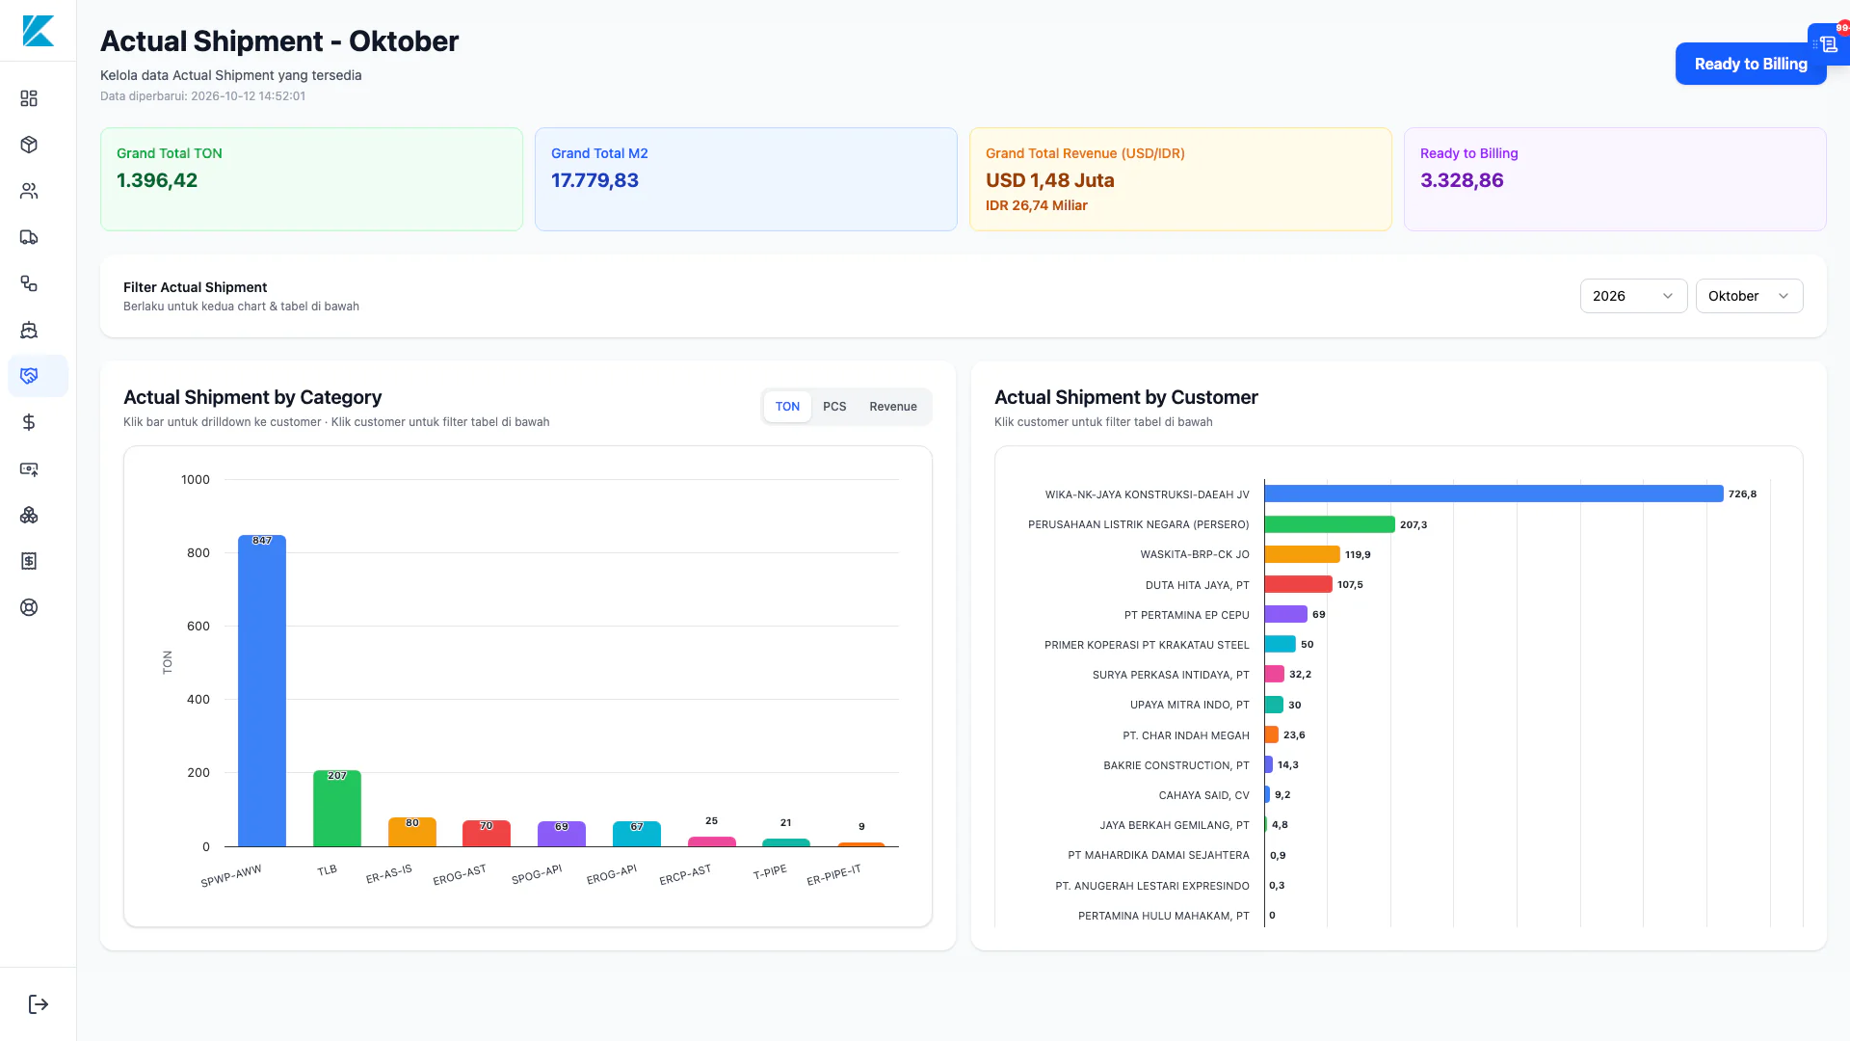
Task: Click the Grand Total TON card
Action: pos(311,179)
